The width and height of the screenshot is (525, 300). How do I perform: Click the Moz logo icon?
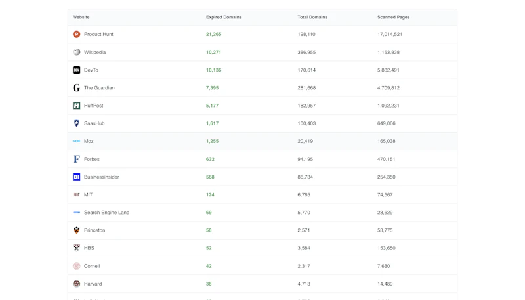pyautogui.click(x=76, y=141)
